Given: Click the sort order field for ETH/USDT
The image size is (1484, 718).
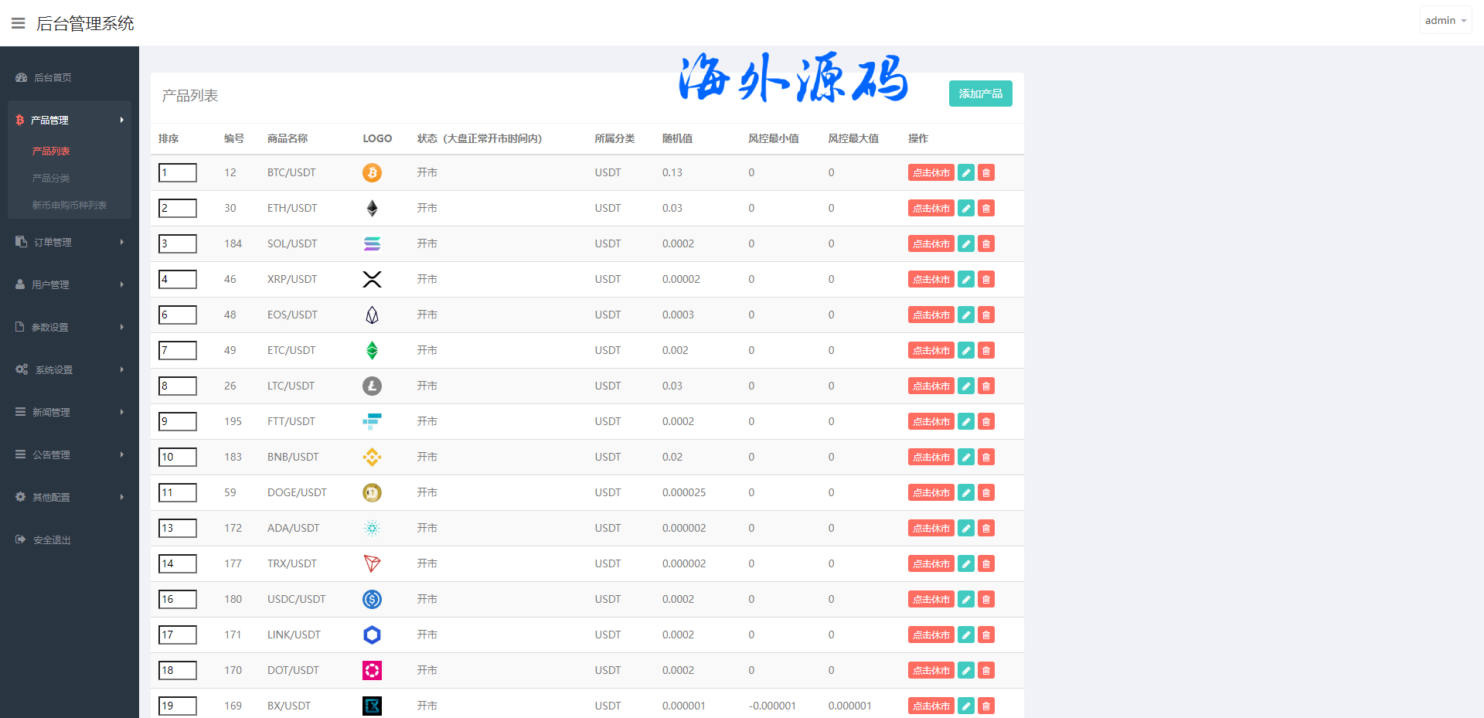Looking at the screenshot, I should click(178, 208).
